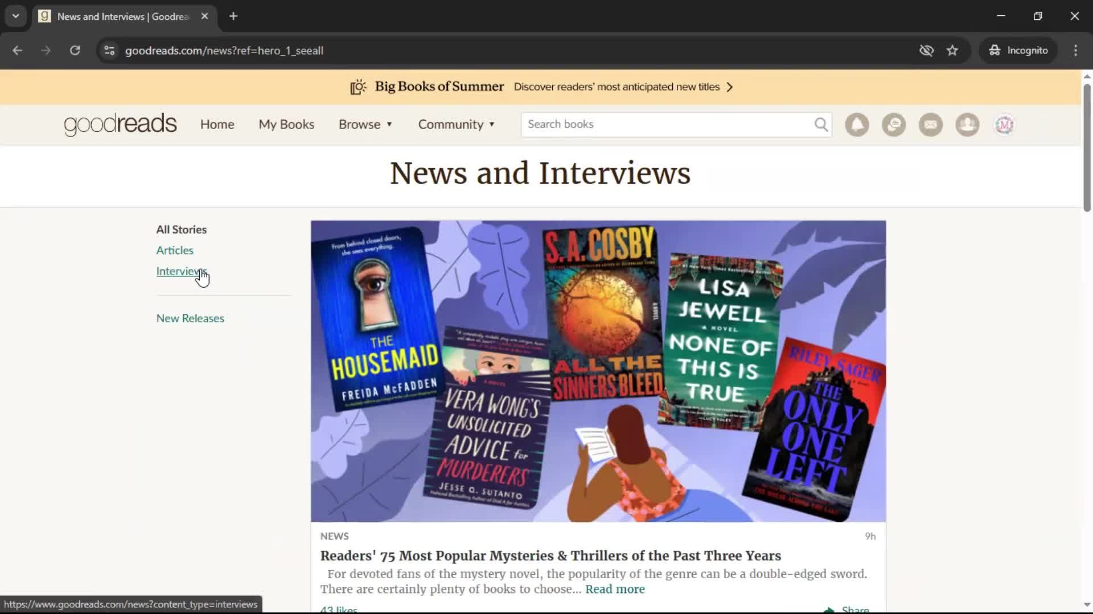
Task: Open the discussions chat bubble icon
Action: click(x=894, y=125)
